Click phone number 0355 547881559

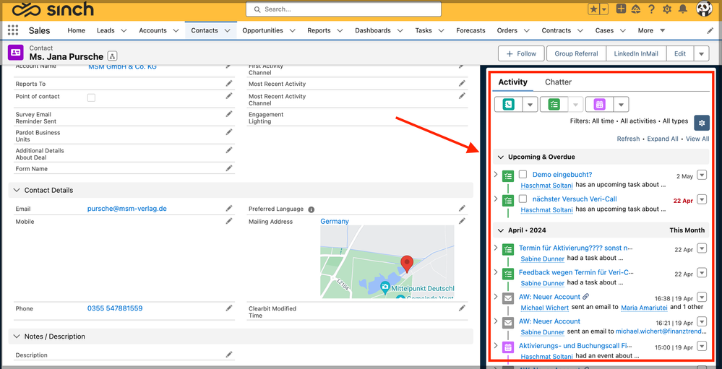tap(115, 308)
